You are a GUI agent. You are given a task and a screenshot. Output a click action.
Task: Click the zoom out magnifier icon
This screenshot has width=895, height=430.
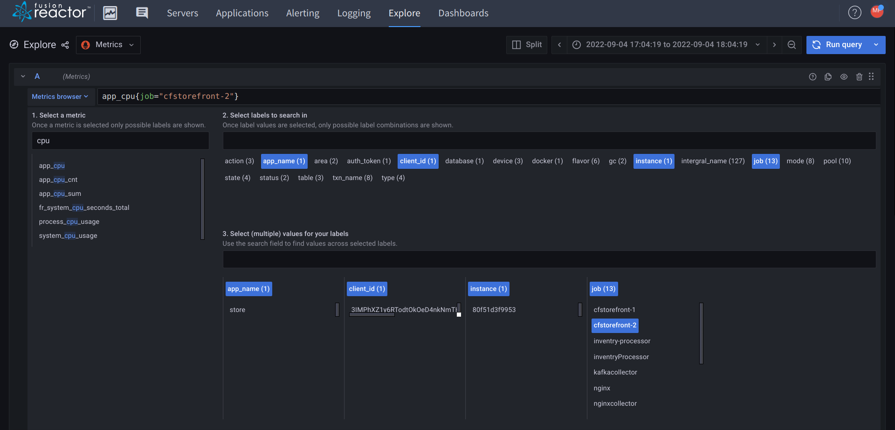click(x=792, y=45)
